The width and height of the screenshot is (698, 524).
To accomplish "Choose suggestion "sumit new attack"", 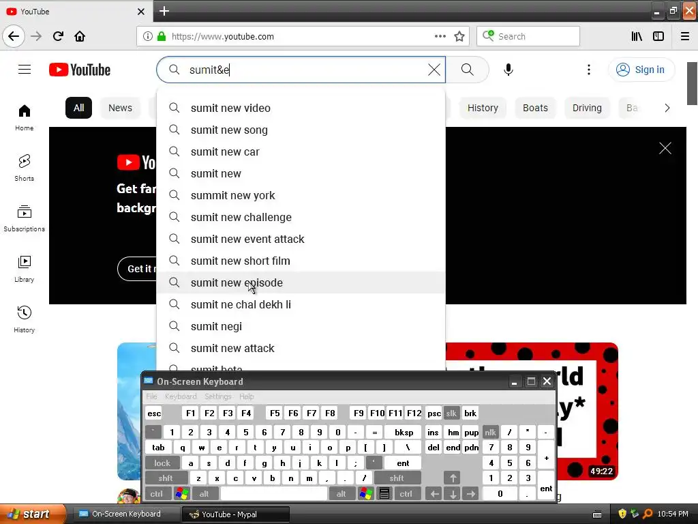I will point(301,348).
